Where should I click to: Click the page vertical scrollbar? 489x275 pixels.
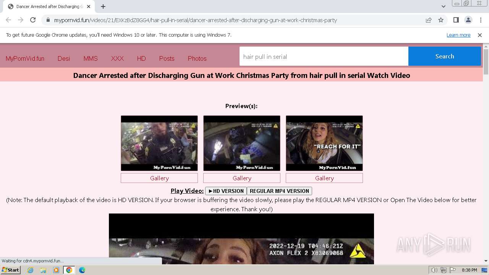(486, 61)
